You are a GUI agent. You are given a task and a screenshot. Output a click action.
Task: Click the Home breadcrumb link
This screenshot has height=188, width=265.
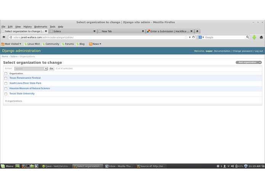(x=5, y=56)
